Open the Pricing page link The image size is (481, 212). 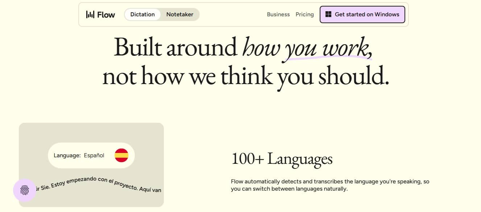click(x=304, y=14)
